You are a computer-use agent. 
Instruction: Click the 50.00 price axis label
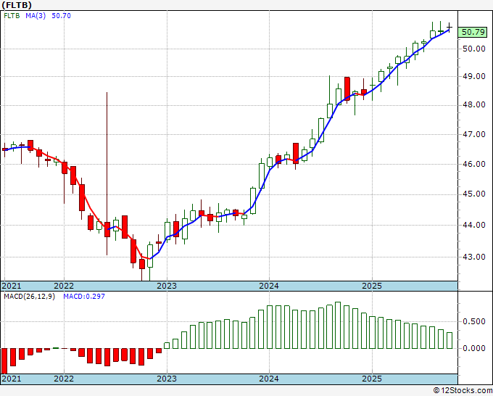(473, 49)
